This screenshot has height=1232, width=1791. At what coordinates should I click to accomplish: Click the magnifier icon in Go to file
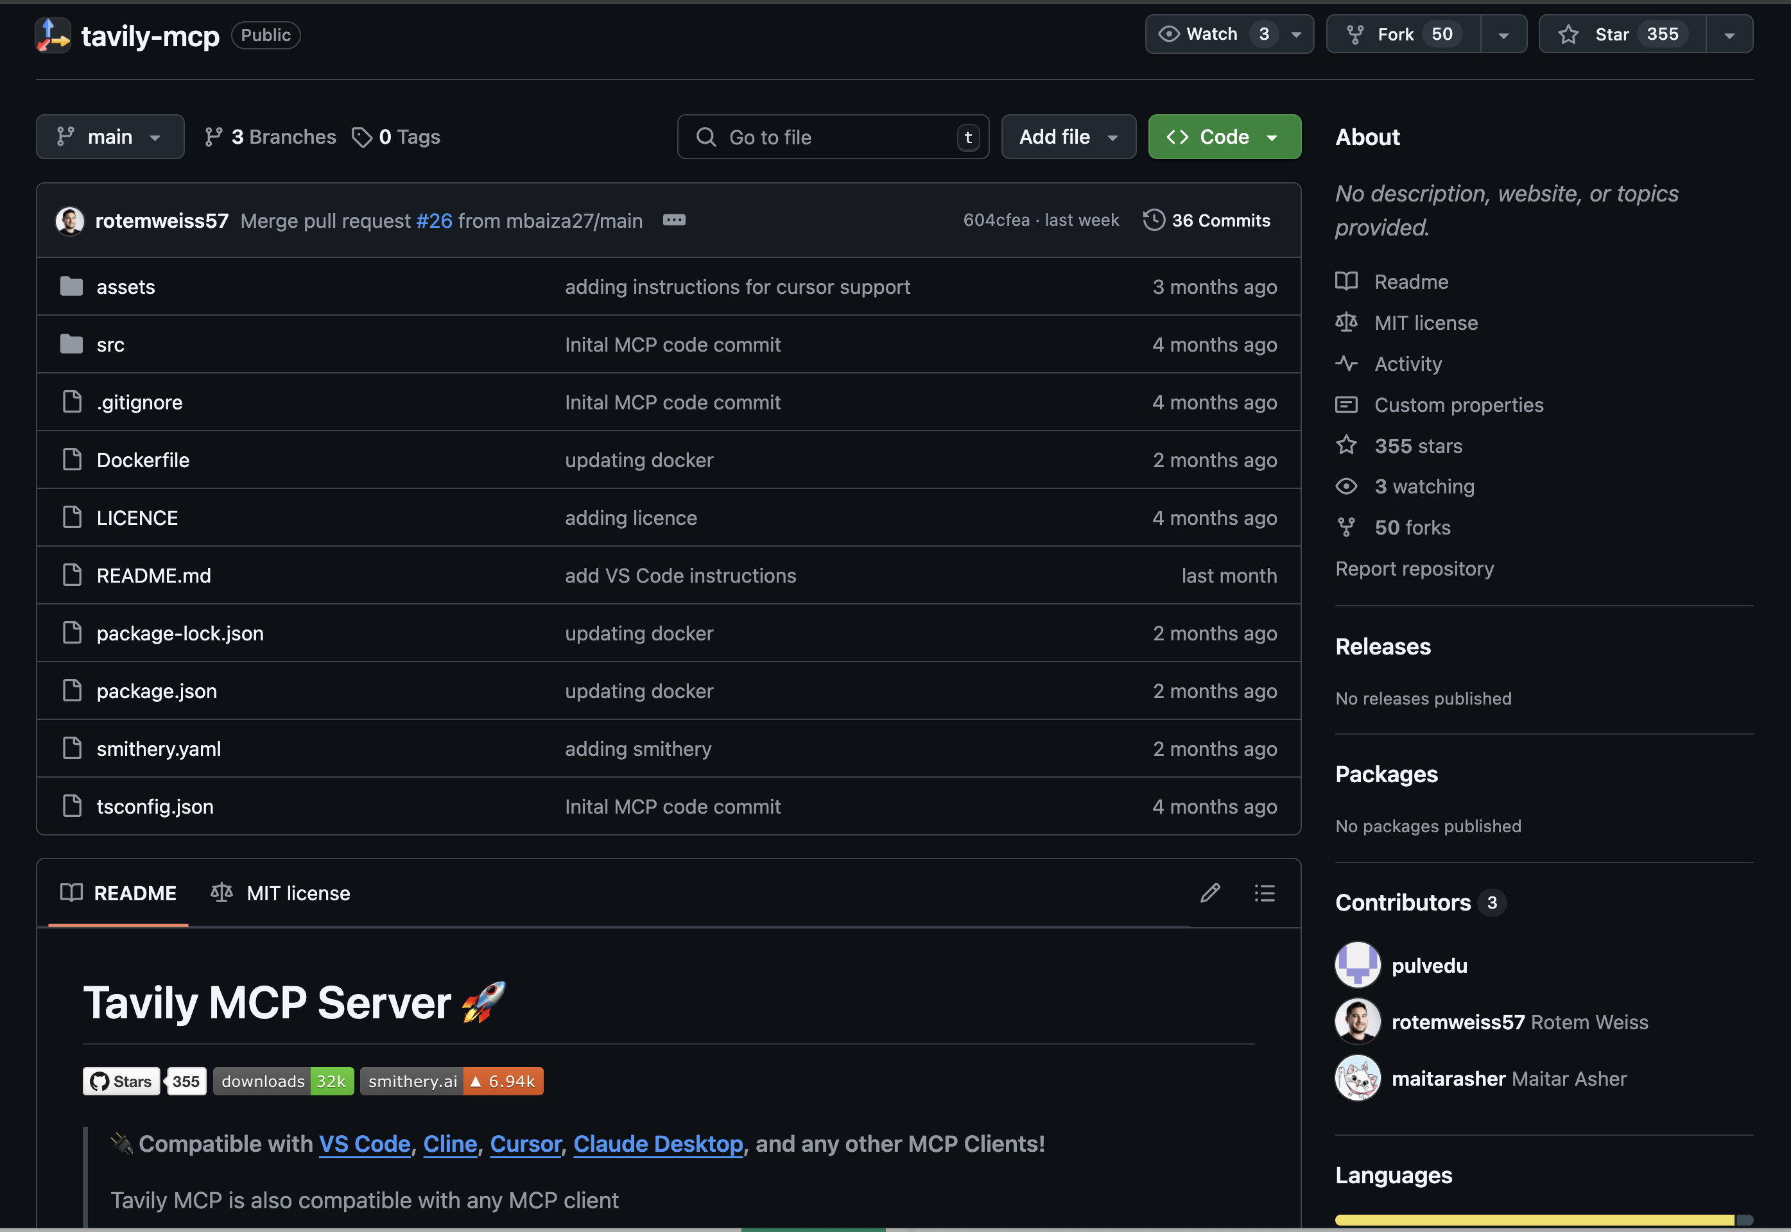point(706,137)
